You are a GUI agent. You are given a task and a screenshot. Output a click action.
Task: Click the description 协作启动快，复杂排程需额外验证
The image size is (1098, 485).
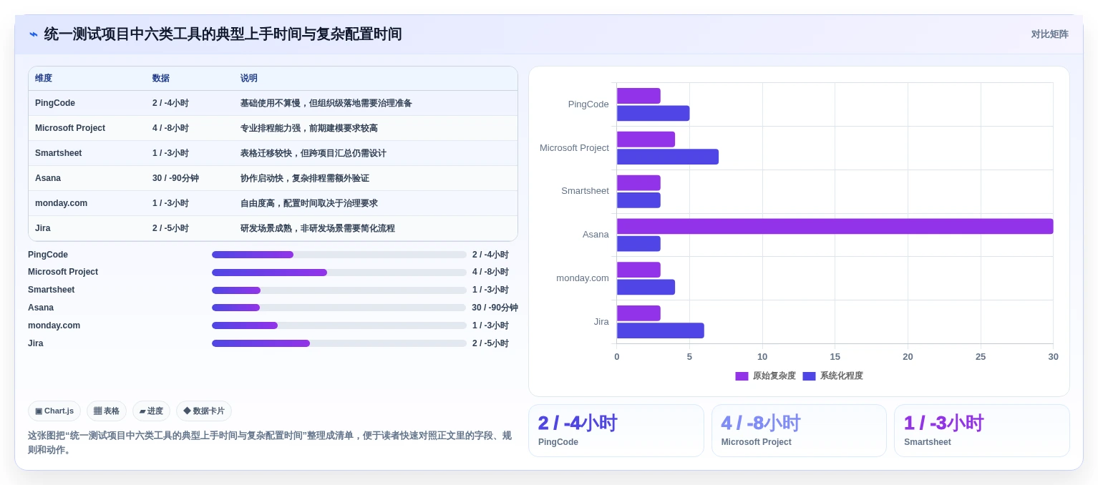pyautogui.click(x=305, y=178)
